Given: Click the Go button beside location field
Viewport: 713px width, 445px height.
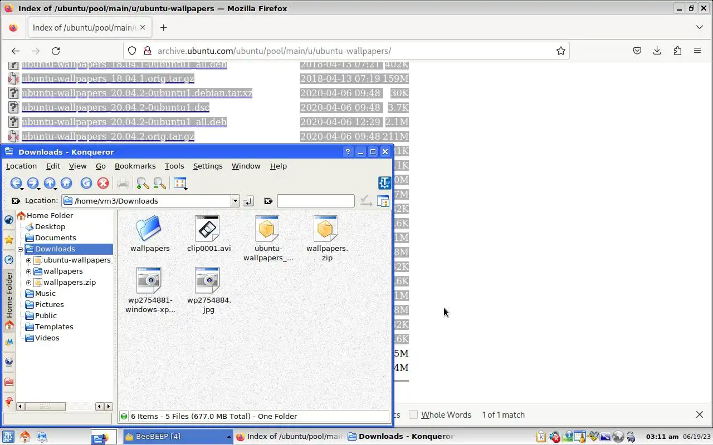Looking at the screenshot, I should [x=248, y=201].
